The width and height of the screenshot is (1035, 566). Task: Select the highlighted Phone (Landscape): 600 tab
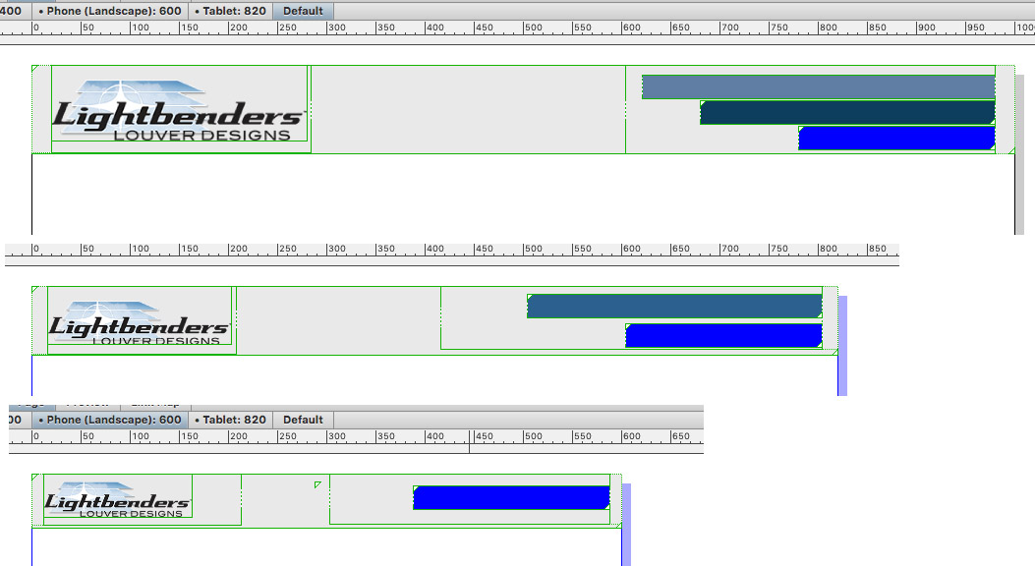pyautogui.click(x=109, y=420)
